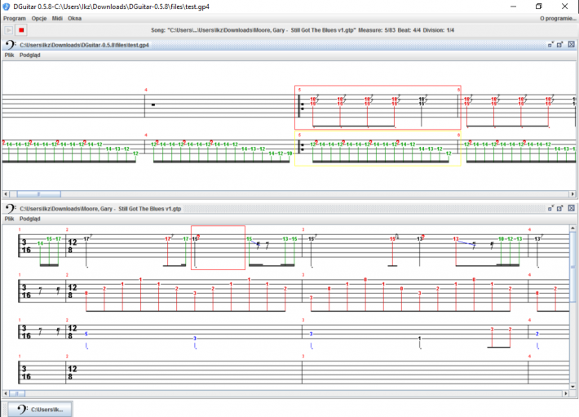Click bass clef icon of test.gp4 window
579x417 pixels.
pyautogui.click(x=11, y=45)
